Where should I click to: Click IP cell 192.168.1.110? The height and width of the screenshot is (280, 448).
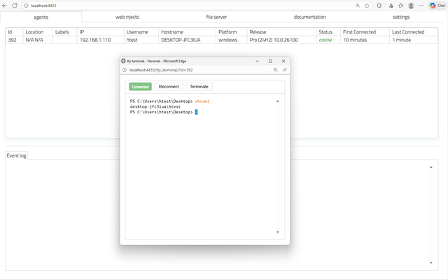pyautogui.click(x=100, y=40)
